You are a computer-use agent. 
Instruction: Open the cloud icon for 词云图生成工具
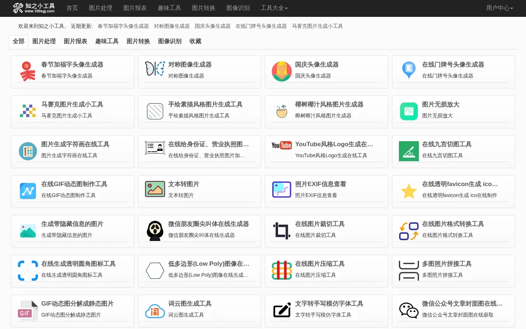[155, 311]
